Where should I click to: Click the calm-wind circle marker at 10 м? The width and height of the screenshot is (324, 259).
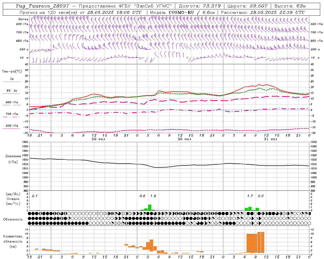point(187,58)
